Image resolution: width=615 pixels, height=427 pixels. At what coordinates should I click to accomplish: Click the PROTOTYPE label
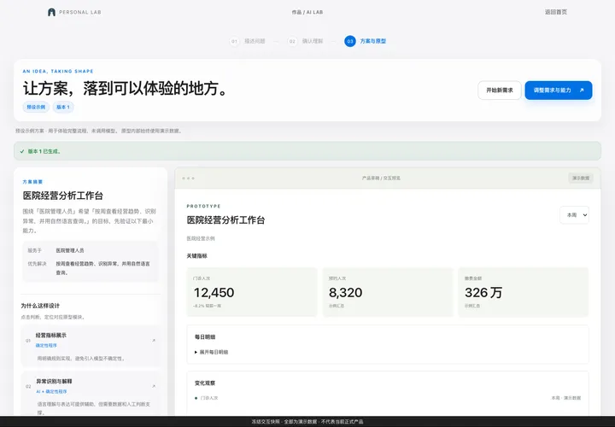(x=203, y=207)
